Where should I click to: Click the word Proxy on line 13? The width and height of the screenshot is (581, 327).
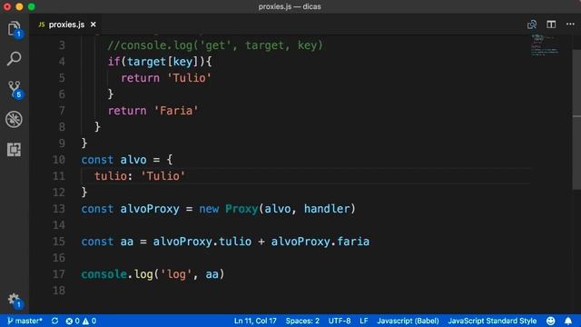241,209
